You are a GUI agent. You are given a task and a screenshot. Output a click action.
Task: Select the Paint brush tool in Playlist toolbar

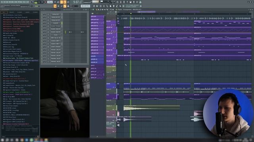(98, 9)
